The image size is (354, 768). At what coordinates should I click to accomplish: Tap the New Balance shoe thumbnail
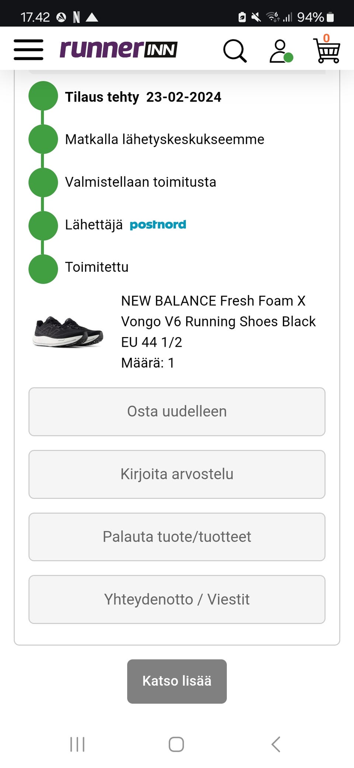tap(68, 331)
